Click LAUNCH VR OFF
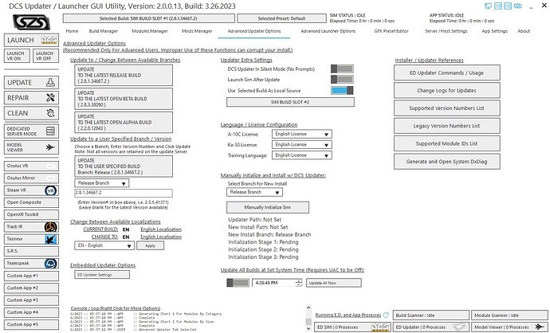Image resolution: width=550 pixels, height=333 pixels. (x=45, y=56)
